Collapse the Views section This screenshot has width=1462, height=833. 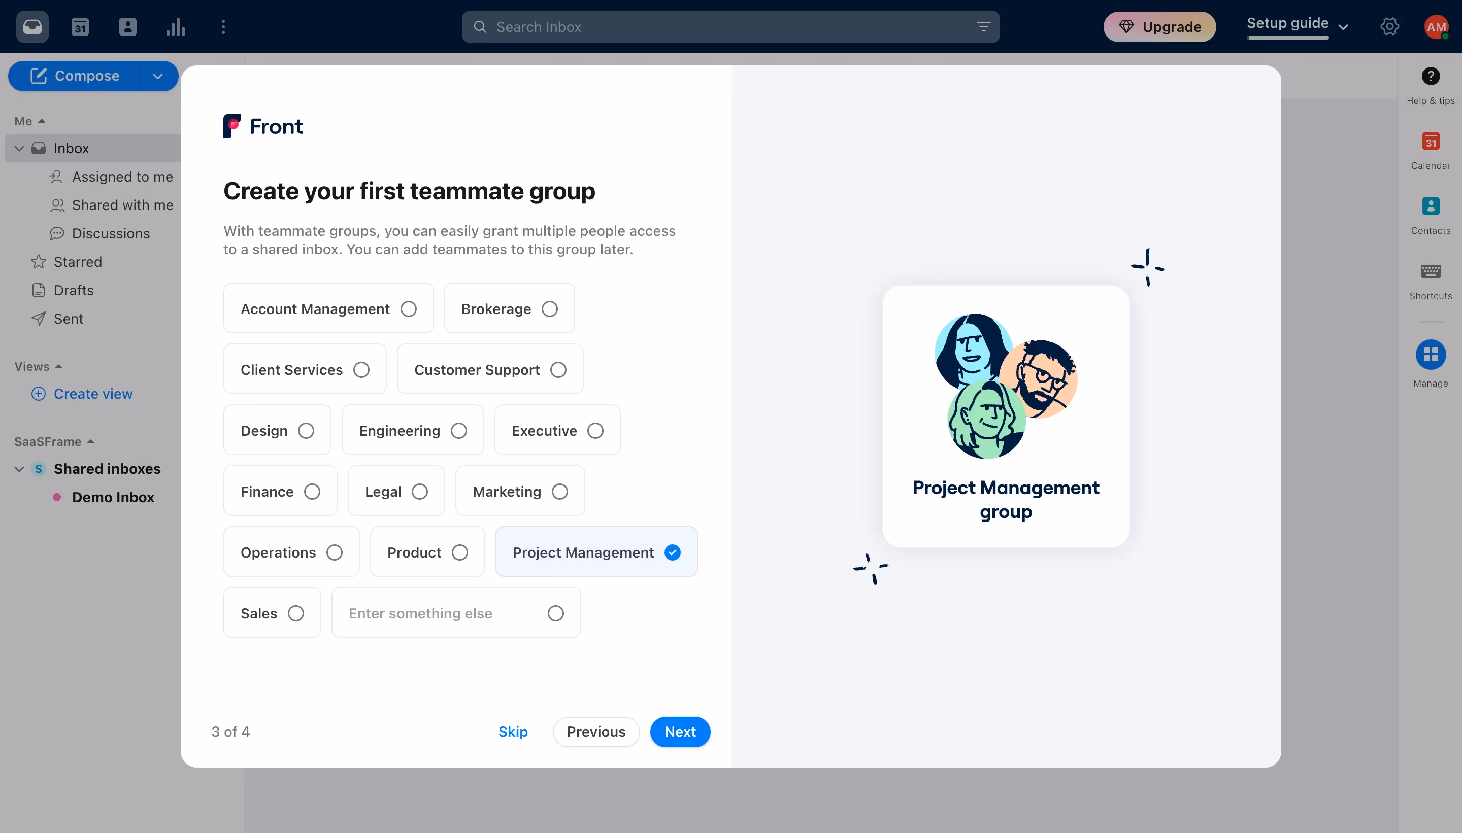[59, 366]
